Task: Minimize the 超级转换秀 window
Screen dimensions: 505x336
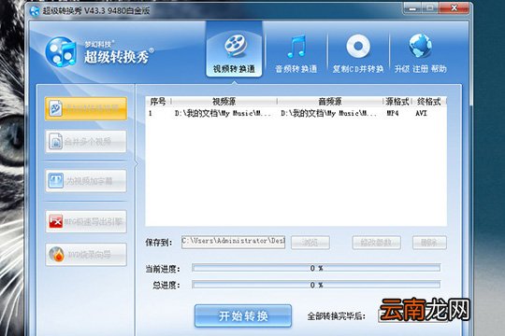Action: point(412,8)
